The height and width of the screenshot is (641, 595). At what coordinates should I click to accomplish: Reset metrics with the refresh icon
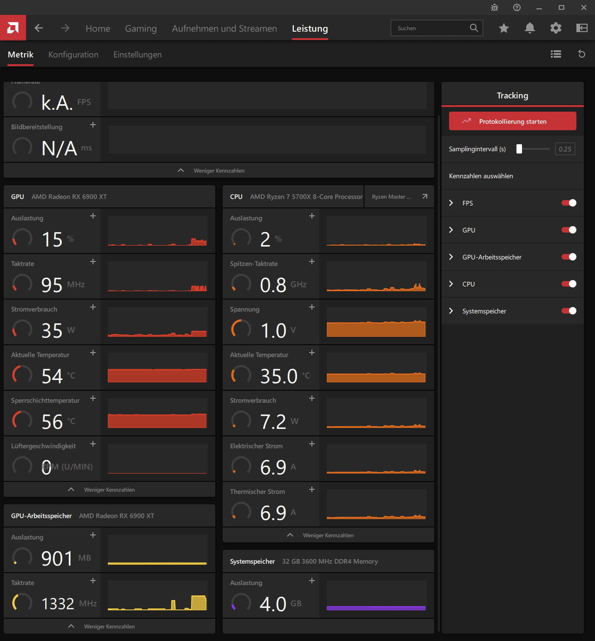click(x=582, y=54)
